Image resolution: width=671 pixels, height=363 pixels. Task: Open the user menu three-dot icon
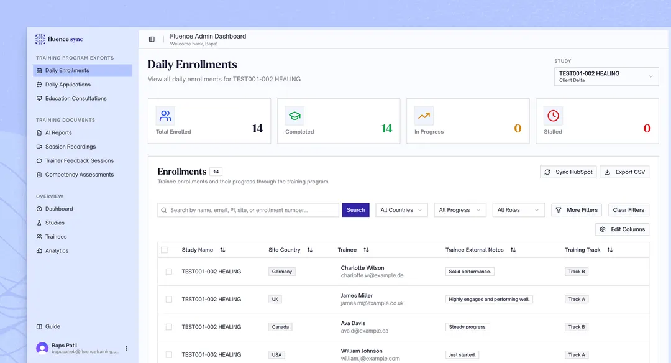click(x=126, y=348)
